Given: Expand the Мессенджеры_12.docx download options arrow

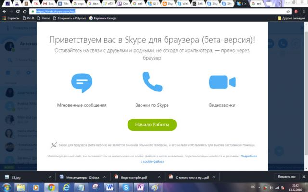Looking at the screenshot, I should [x=104, y=177].
